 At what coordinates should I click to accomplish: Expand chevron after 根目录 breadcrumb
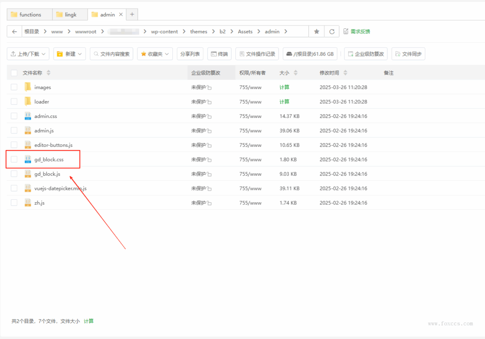pos(45,32)
